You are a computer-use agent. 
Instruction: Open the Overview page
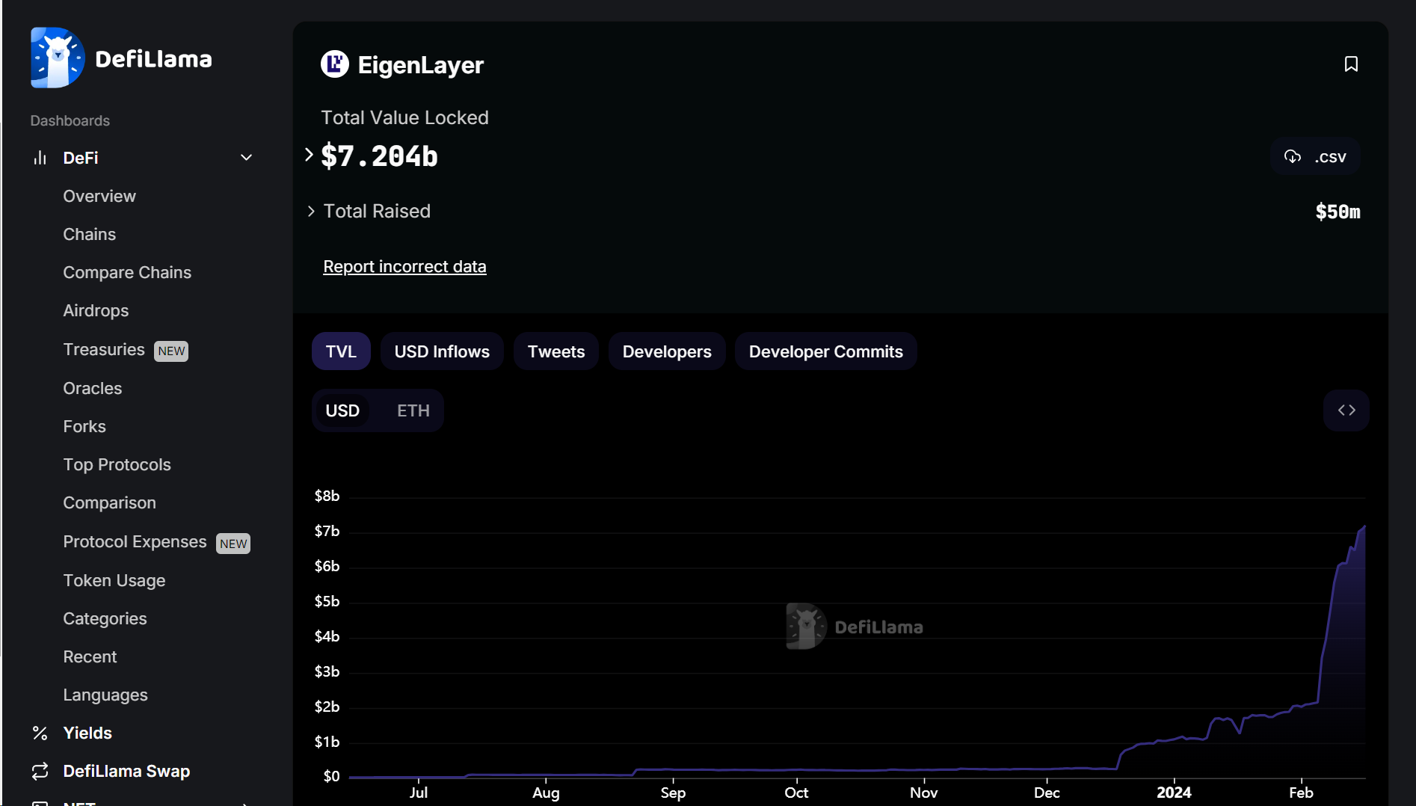99,197
